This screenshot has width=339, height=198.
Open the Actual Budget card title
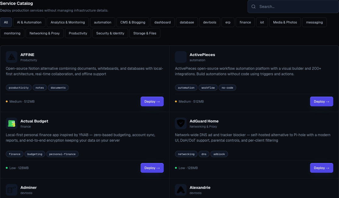click(x=34, y=121)
